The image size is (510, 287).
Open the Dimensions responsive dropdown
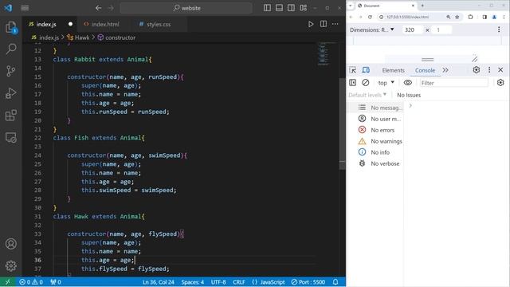click(x=372, y=29)
